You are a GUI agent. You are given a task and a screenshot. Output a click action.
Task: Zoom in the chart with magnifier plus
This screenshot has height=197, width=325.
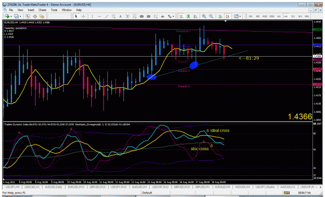click(204, 16)
